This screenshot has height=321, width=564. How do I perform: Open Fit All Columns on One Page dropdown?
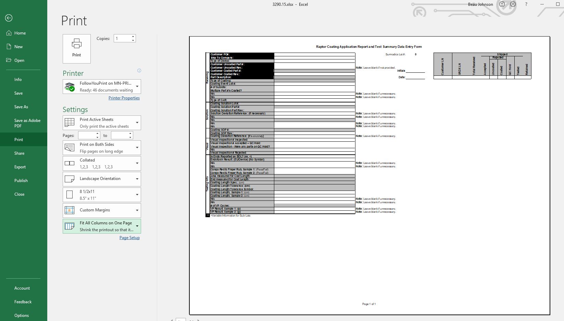[102, 226]
